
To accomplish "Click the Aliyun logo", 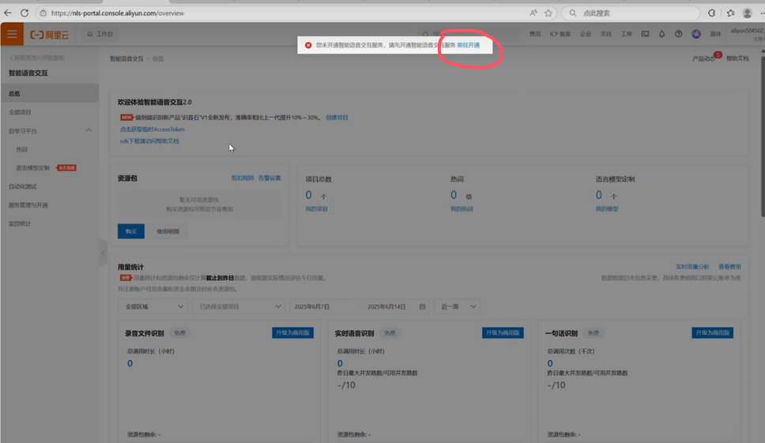I will [x=49, y=35].
